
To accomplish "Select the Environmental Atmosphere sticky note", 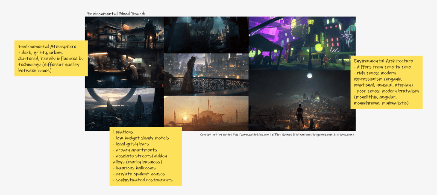I will [51, 58].
